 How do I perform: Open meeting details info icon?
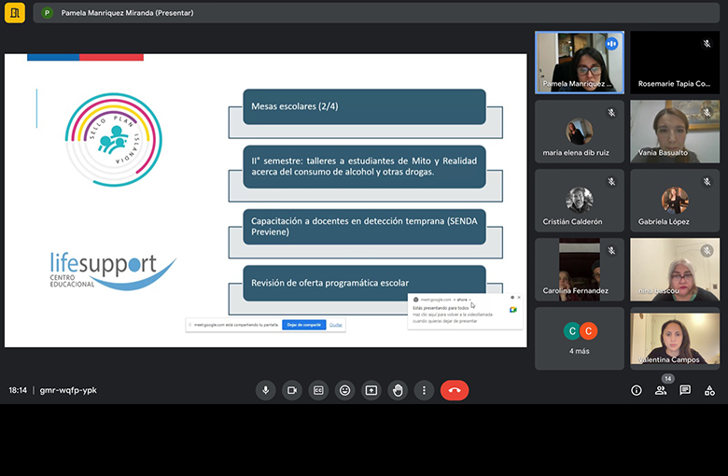637,390
